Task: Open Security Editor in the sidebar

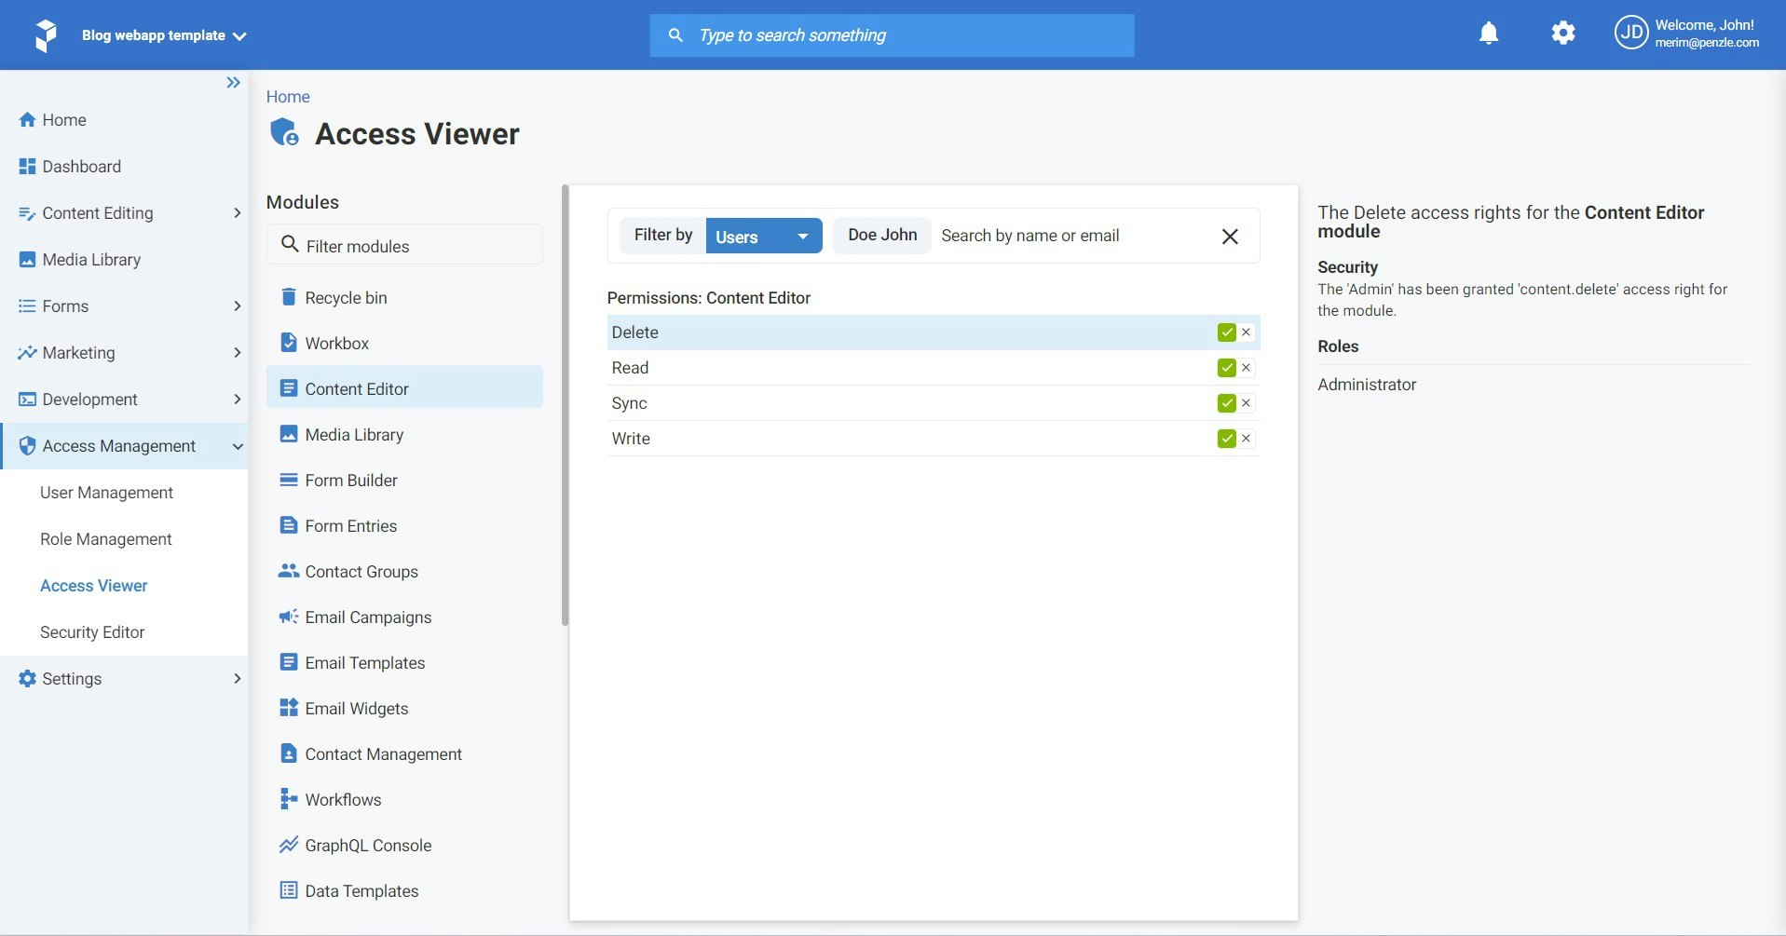Action: [92, 632]
